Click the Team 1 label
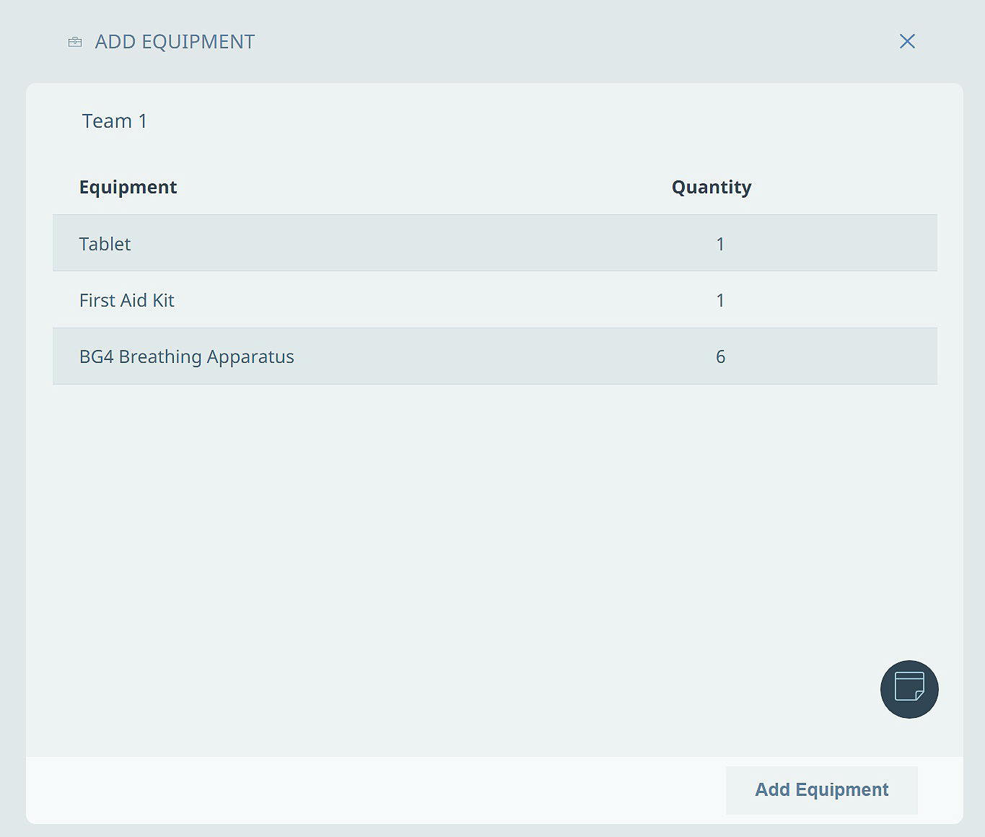985x837 pixels. click(115, 121)
